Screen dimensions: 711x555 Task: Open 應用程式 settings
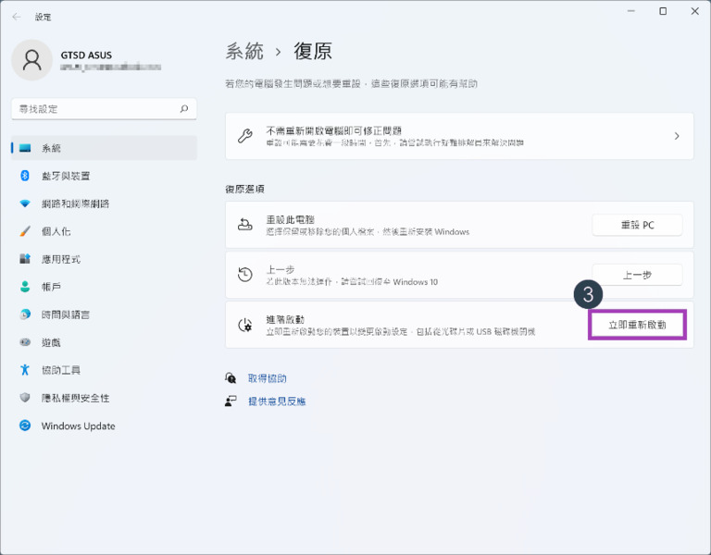tap(104, 259)
